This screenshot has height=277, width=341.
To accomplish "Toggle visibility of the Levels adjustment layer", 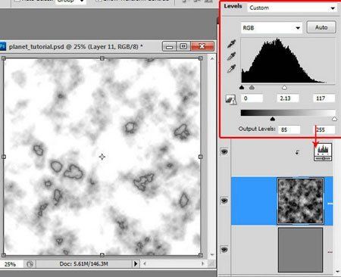I will tap(224, 152).
